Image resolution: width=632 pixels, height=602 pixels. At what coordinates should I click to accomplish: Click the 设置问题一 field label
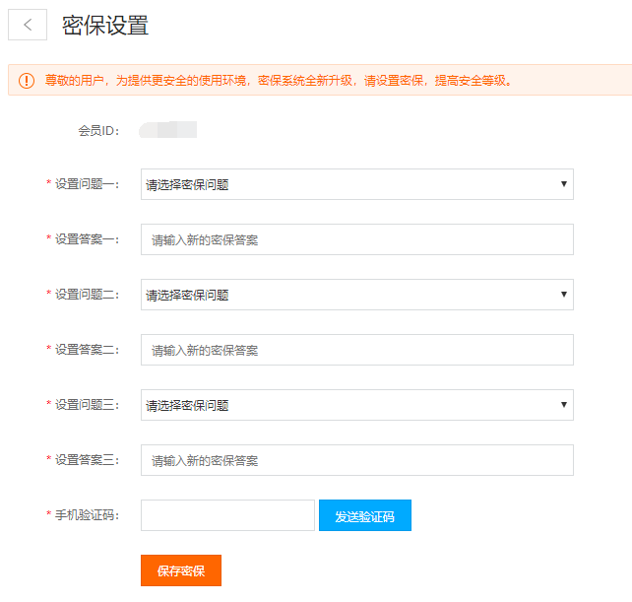point(87,184)
